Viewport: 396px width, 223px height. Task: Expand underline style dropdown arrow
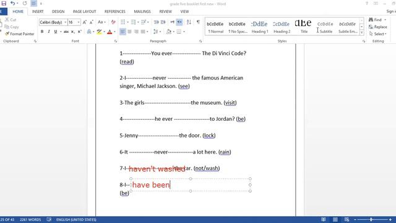tap(61, 32)
